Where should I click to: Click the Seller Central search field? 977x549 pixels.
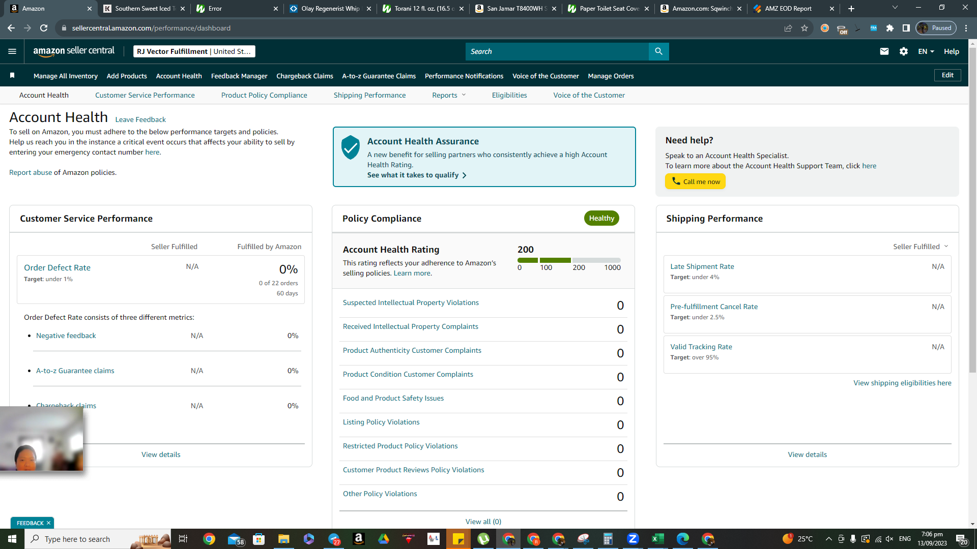[x=557, y=51]
